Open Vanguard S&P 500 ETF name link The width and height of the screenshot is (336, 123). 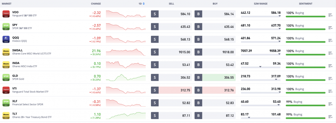[25, 15]
